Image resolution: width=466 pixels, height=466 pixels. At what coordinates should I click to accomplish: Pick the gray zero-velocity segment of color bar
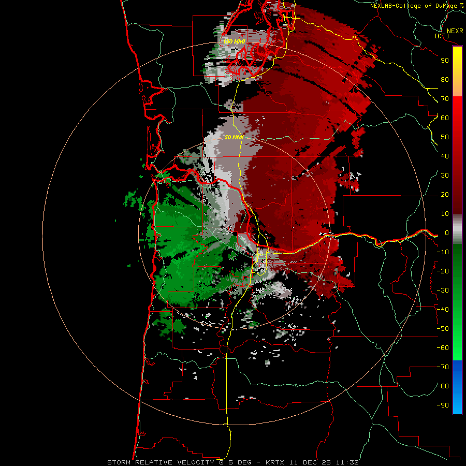pos(457,229)
